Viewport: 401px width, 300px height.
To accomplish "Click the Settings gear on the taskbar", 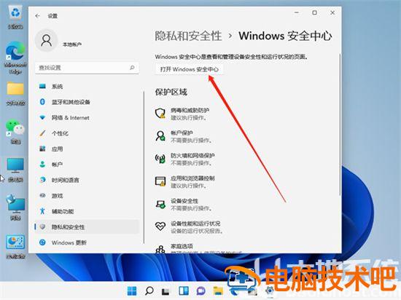I will click(270, 291).
